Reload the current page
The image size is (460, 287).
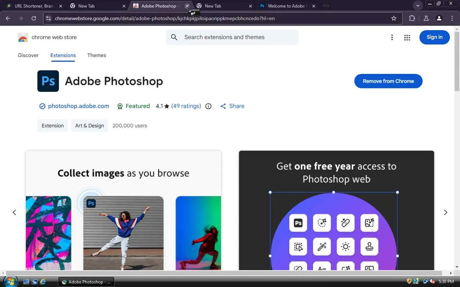click(34, 18)
